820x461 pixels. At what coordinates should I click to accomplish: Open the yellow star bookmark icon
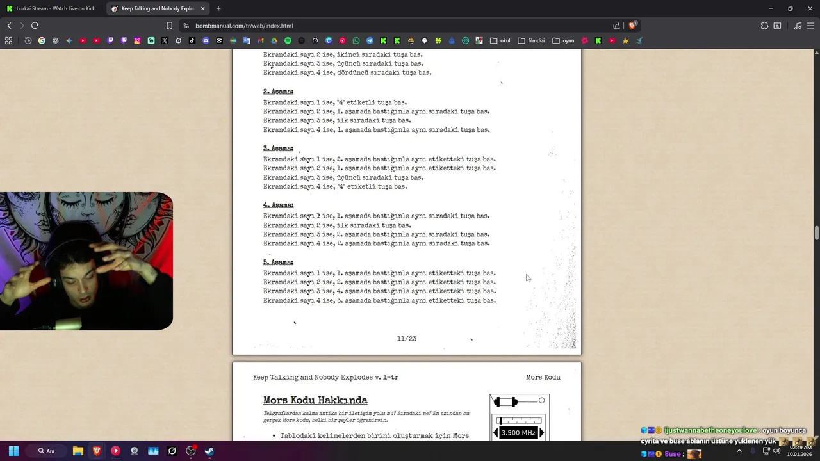coord(626,40)
